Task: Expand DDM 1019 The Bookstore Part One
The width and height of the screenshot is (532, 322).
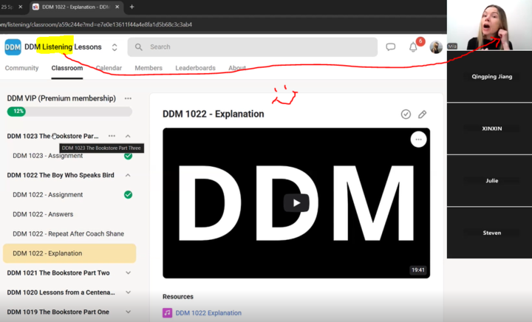Action: pyautogui.click(x=128, y=312)
